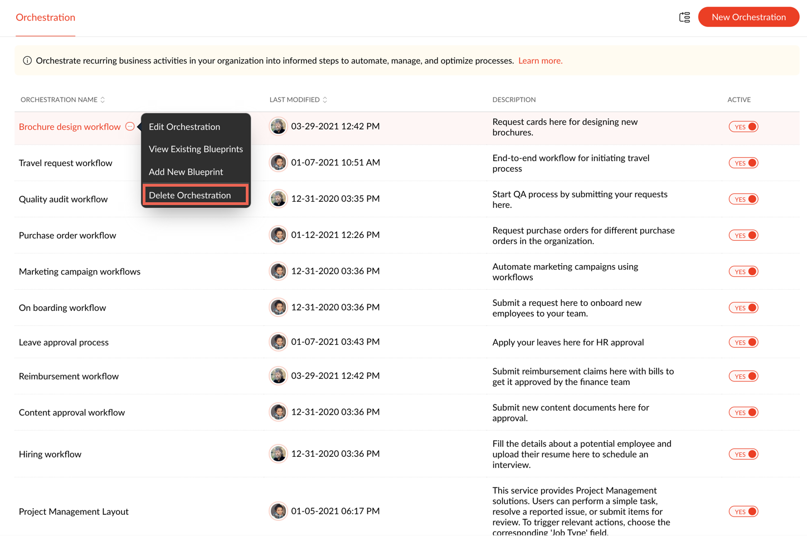Click 'Submit new content documents here' description

pos(571,413)
